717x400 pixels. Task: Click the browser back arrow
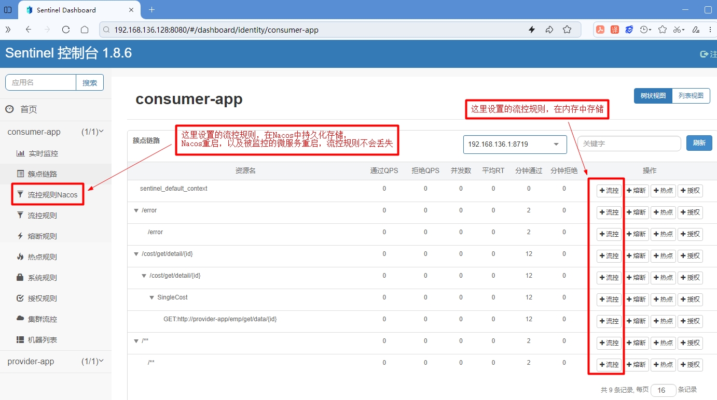pos(29,30)
